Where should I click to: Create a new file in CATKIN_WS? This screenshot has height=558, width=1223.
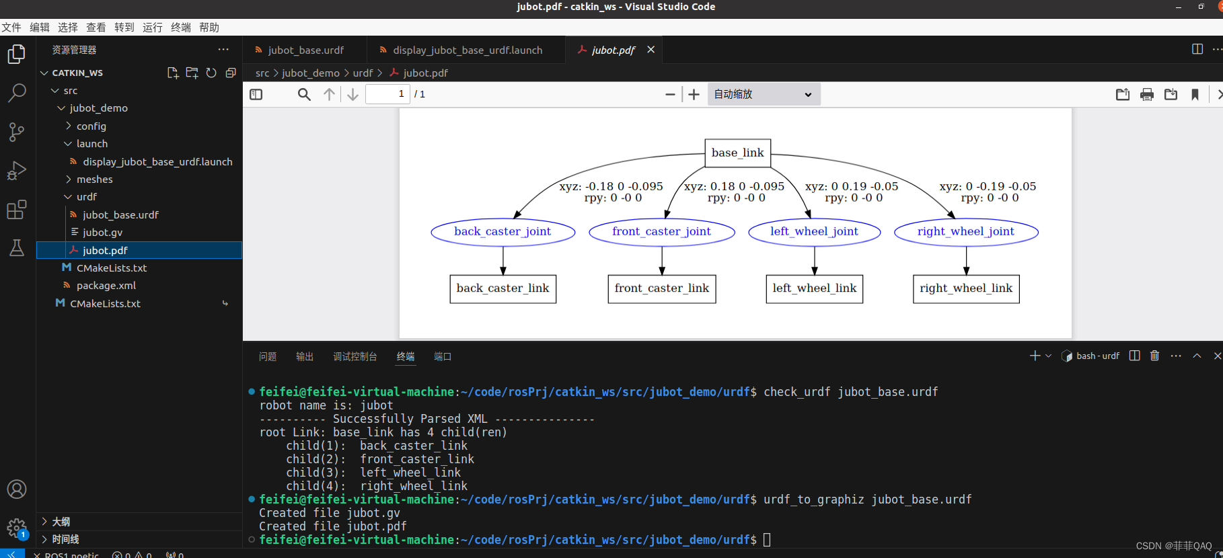[173, 73]
